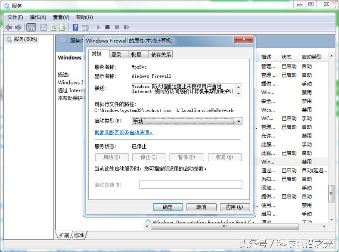The width and height of the screenshot is (339, 252).
Task: Click the 停止(T) button
Action: (149, 157)
